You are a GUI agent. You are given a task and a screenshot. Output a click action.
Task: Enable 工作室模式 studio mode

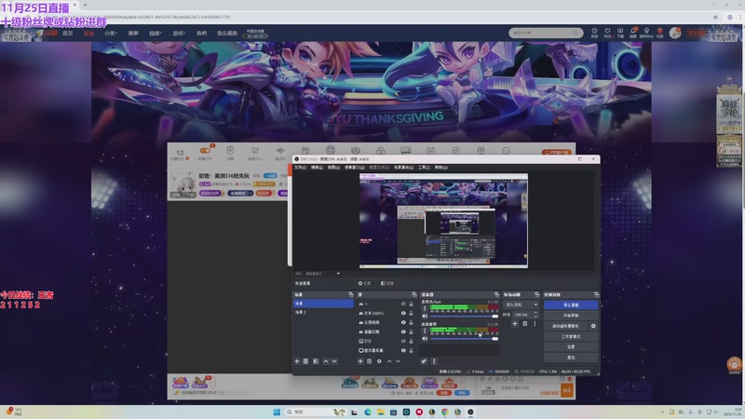[571, 336]
